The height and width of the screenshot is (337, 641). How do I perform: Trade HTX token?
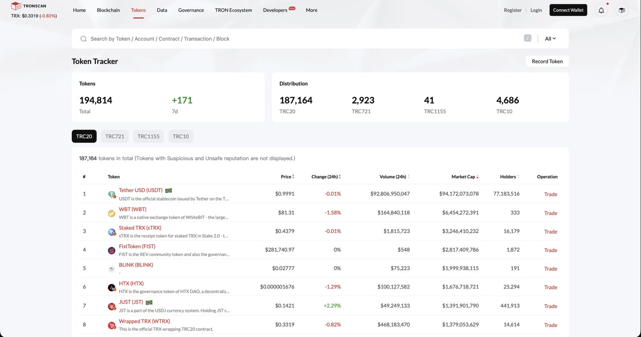point(550,287)
